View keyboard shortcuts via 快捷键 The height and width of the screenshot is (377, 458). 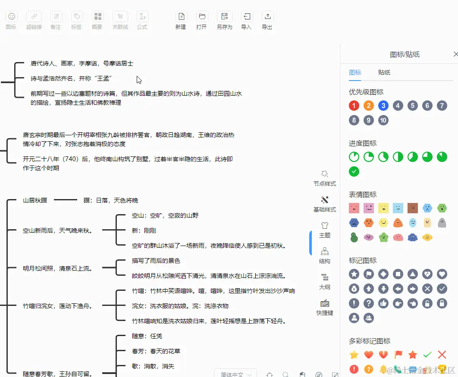[x=325, y=308]
